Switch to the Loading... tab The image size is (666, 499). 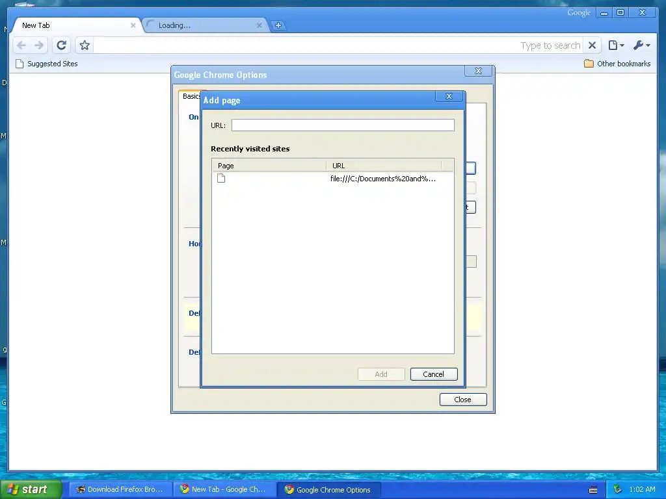coord(205,25)
